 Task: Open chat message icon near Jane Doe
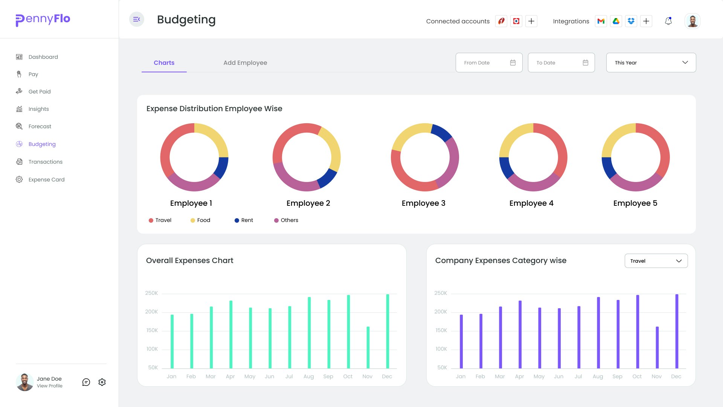(86, 382)
